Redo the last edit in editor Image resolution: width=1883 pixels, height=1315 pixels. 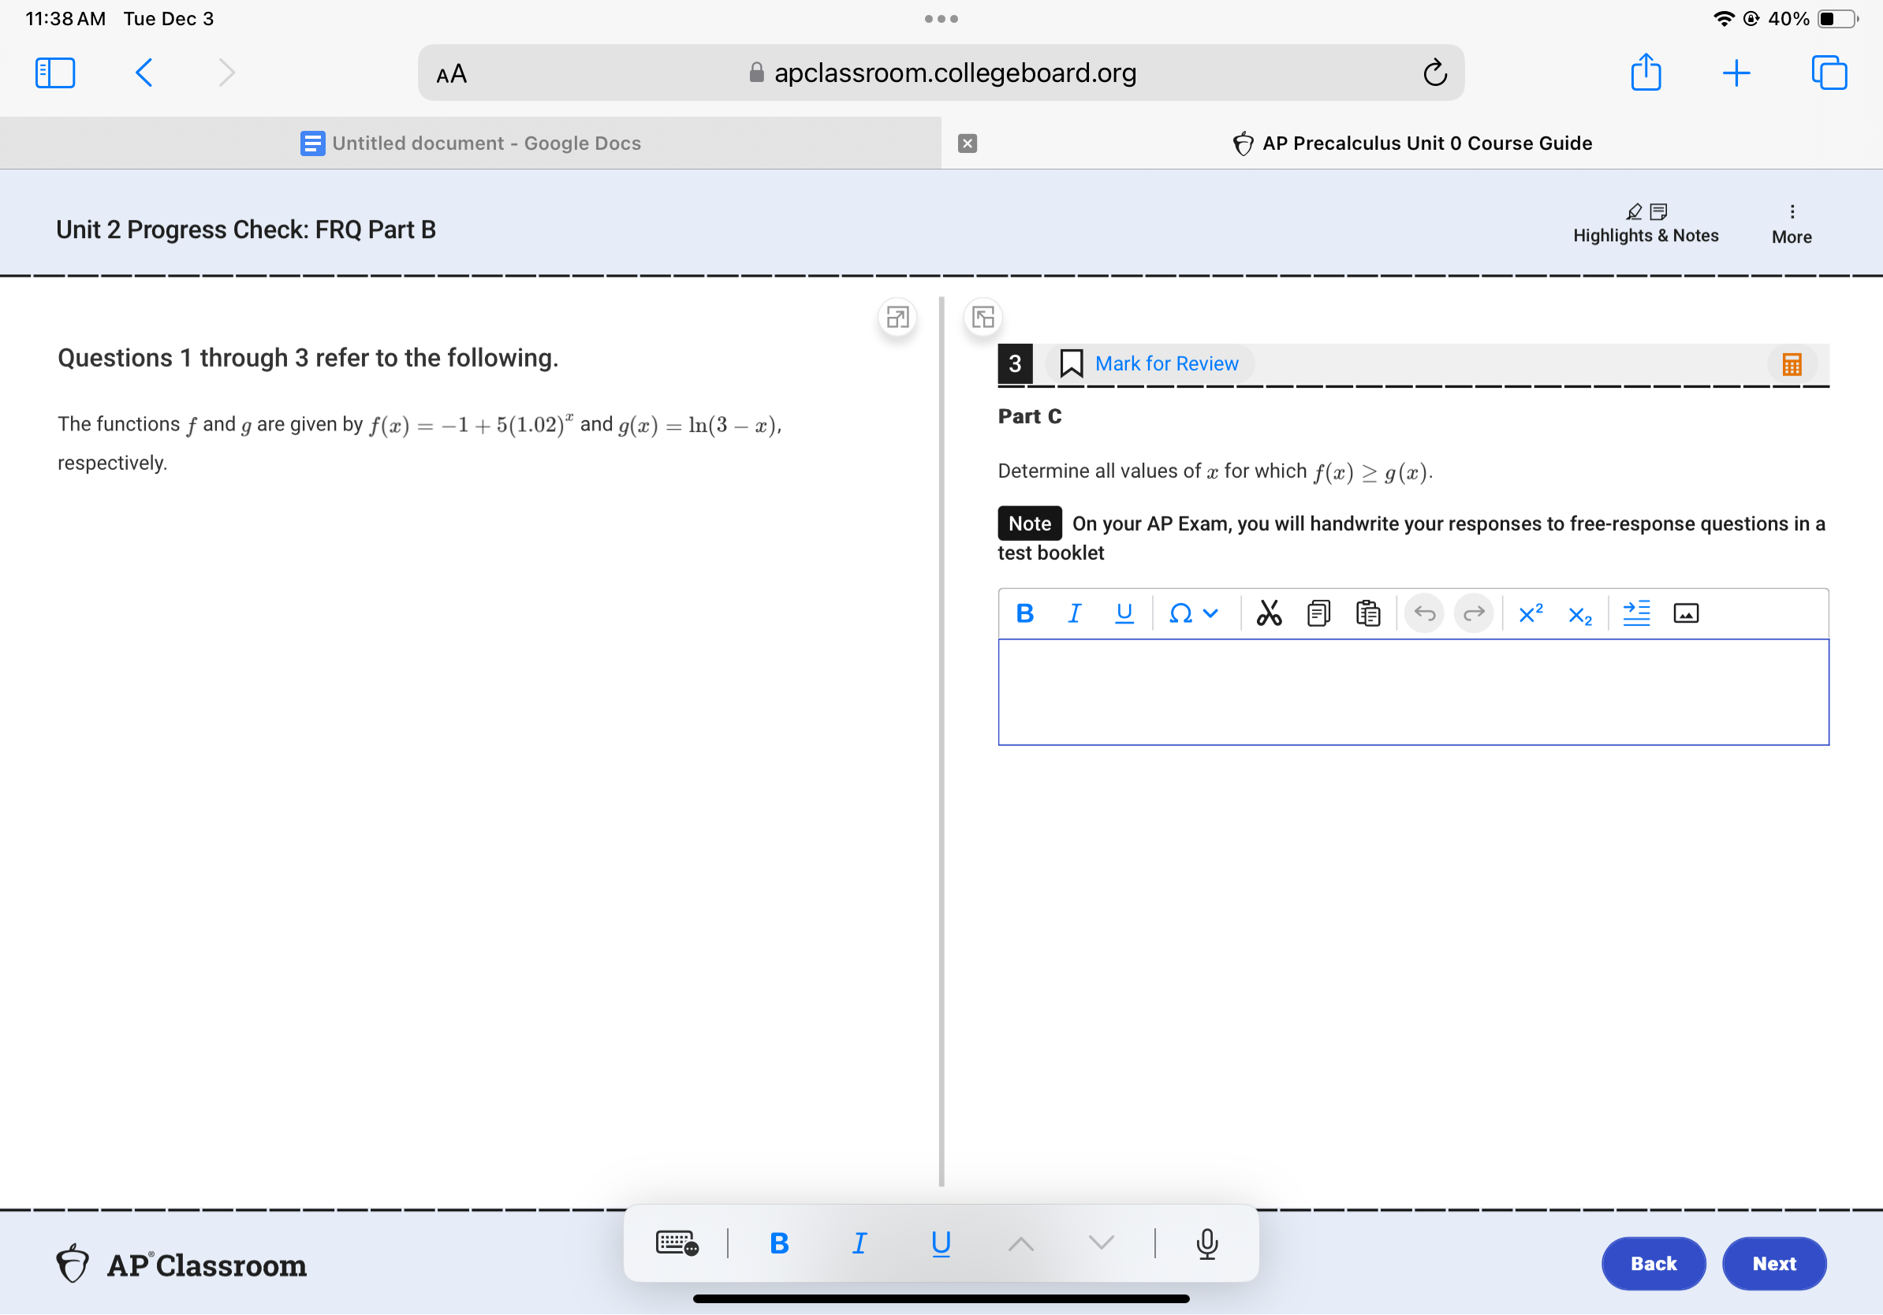tap(1474, 613)
